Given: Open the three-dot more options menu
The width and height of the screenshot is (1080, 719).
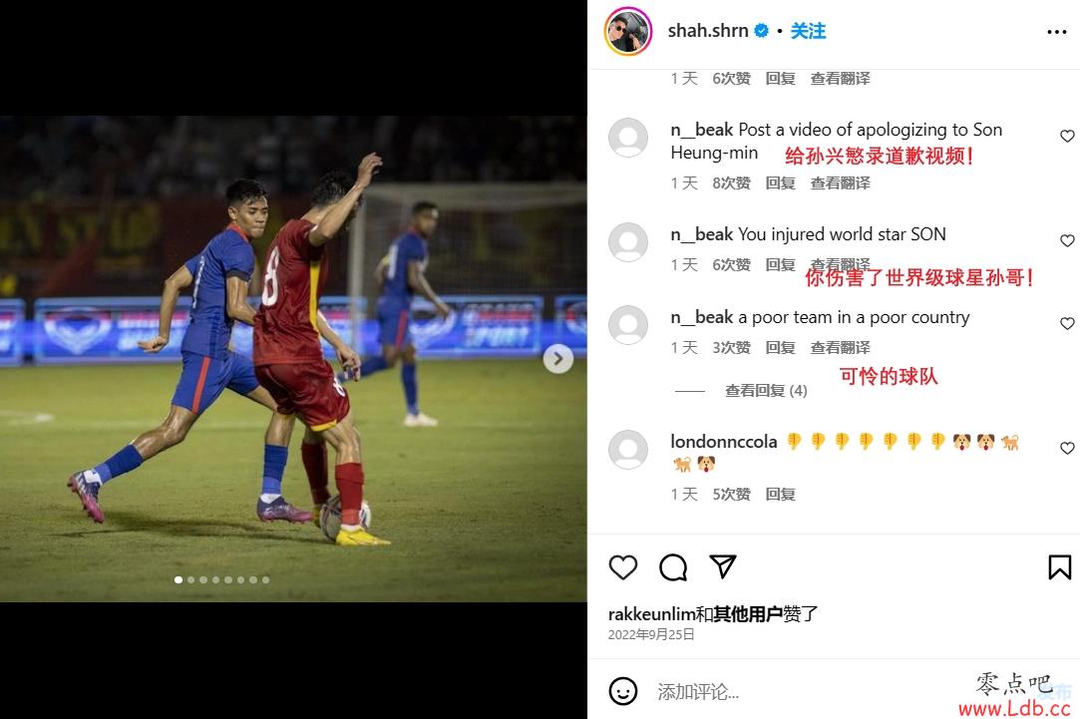Looking at the screenshot, I should click(x=1057, y=32).
